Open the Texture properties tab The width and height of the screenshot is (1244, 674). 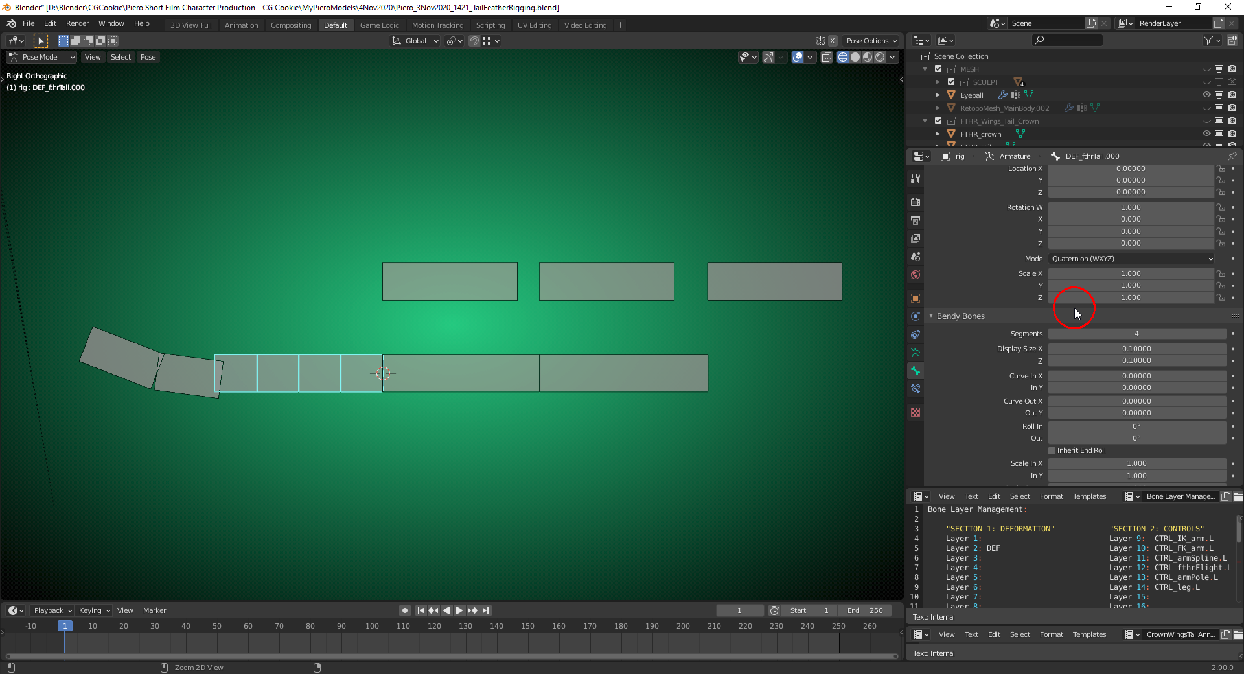(x=916, y=412)
